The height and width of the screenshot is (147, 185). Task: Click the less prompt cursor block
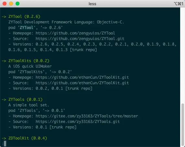click(x=5, y=143)
